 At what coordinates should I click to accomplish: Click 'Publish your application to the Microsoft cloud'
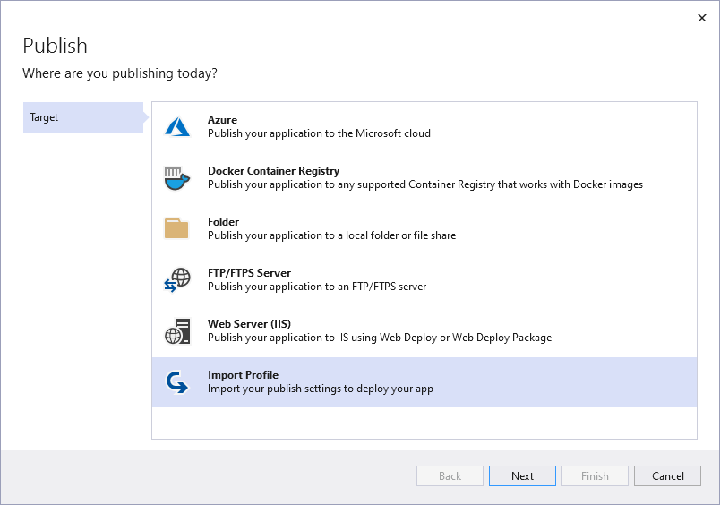[319, 133]
